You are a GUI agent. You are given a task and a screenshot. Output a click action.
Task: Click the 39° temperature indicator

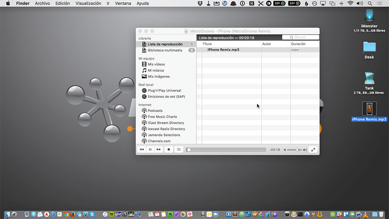tap(279, 3)
